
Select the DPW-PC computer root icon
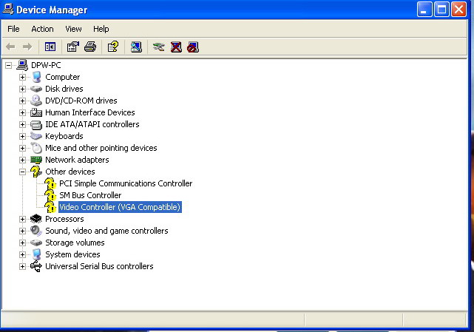coord(23,65)
